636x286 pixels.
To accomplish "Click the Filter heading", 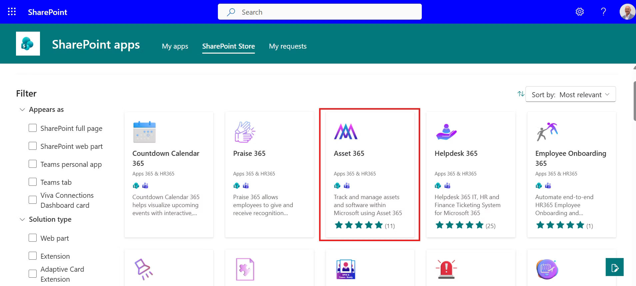I will 26,94.
